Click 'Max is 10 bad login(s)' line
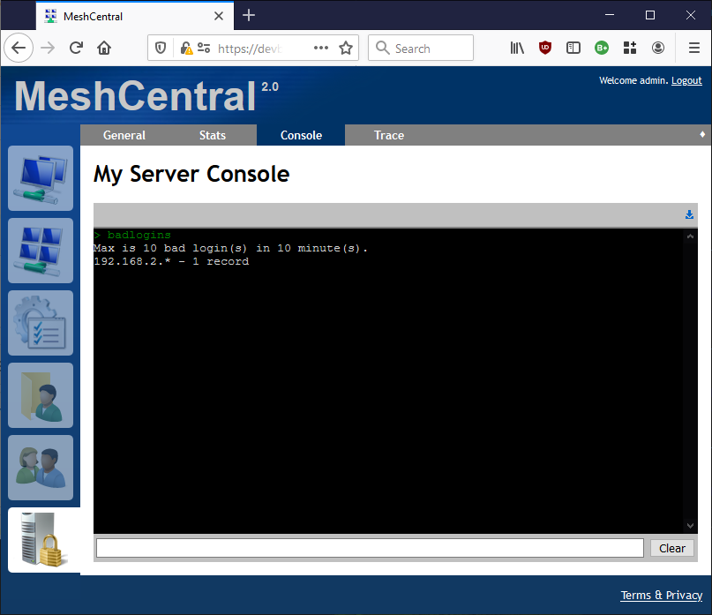The height and width of the screenshot is (615, 712). point(230,248)
